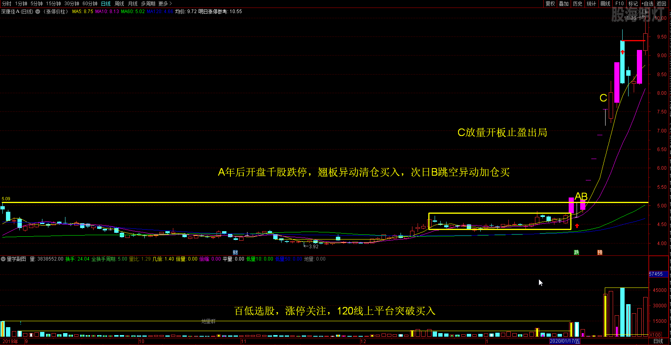Screen dimensions: 671x345
Task: Open the F10 company info
Action: click(x=619, y=4)
